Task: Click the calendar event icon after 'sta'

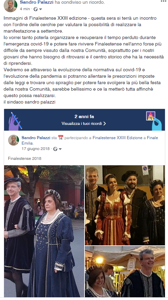Action: [x=61, y=137]
